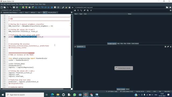Go back with the left arrow icon
Screen dimensions: 172x97
(x=70, y=7)
